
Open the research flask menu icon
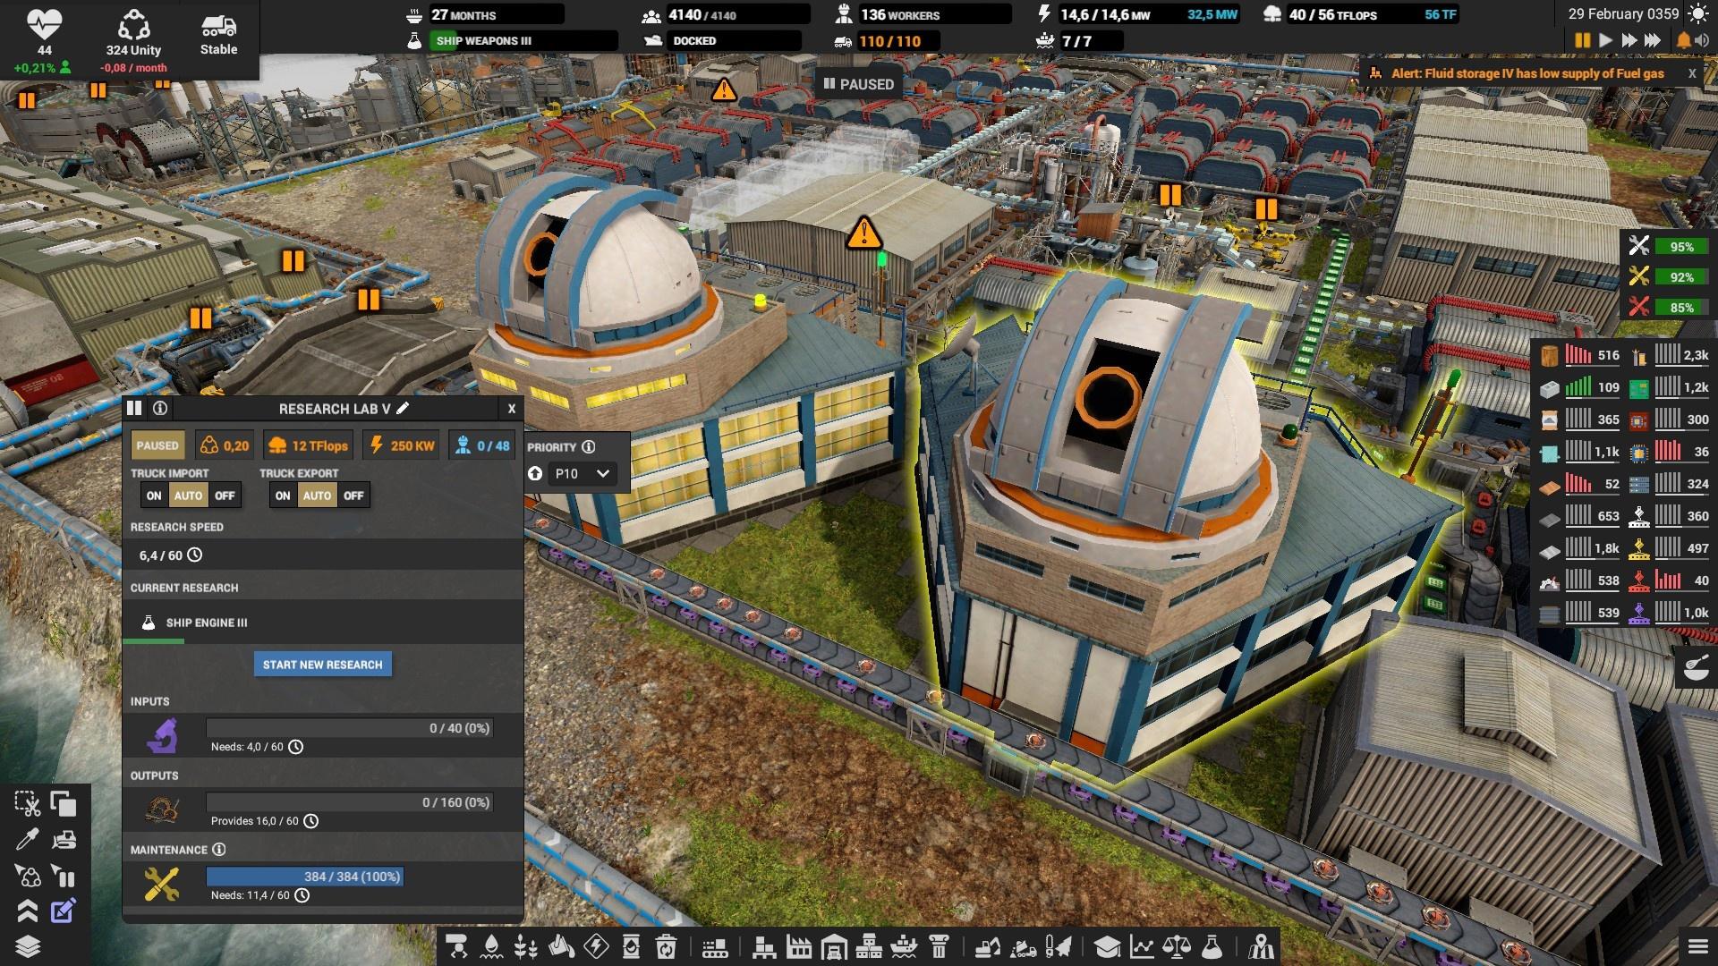[x=1212, y=946]
